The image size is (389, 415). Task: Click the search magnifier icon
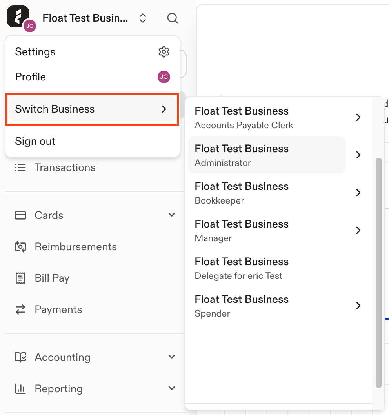click(x=172, y=18)
